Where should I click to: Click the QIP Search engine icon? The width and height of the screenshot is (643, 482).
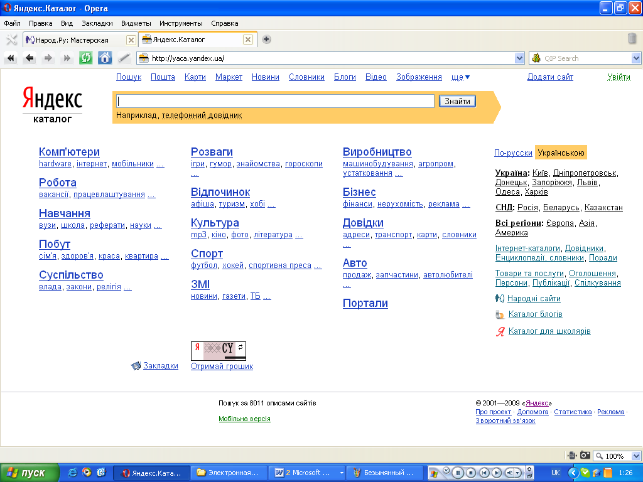[536, 58]
